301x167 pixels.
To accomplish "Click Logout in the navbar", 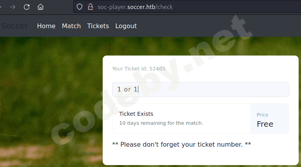I will click(x=126, y=26).
